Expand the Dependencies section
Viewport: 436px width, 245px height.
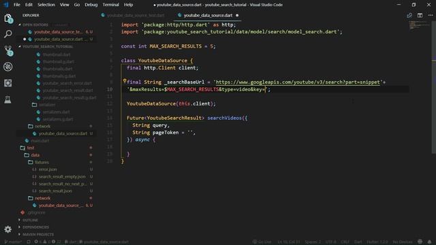click(x=35, y=227)
